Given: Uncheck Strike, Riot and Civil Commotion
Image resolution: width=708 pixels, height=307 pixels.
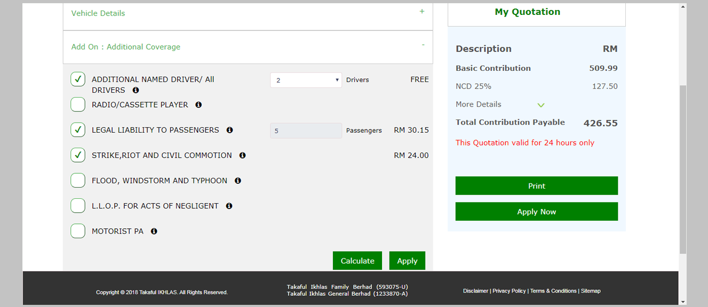Looking at the screenshot, I should (78, 155).
